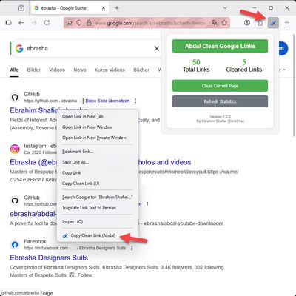296x296 pixels.
Task: Click the second GitHub result favicon
Action: (15, 201)
